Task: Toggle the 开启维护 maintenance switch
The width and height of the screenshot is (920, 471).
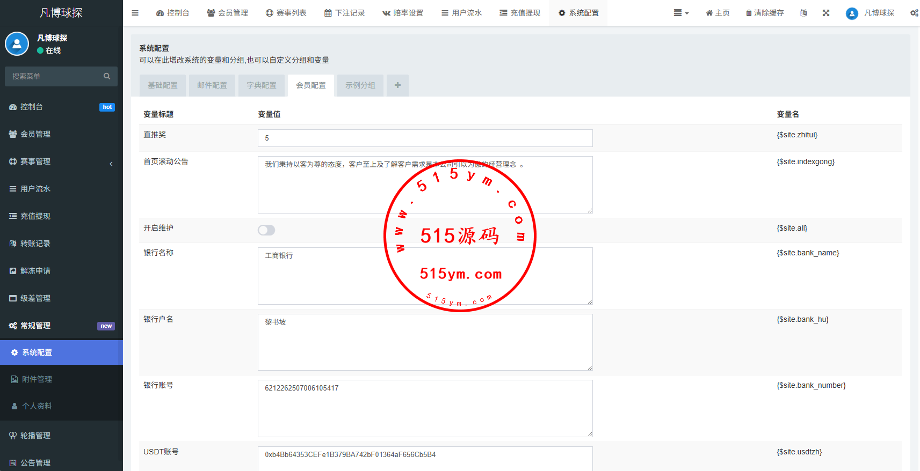Action: tap(266, 230)
